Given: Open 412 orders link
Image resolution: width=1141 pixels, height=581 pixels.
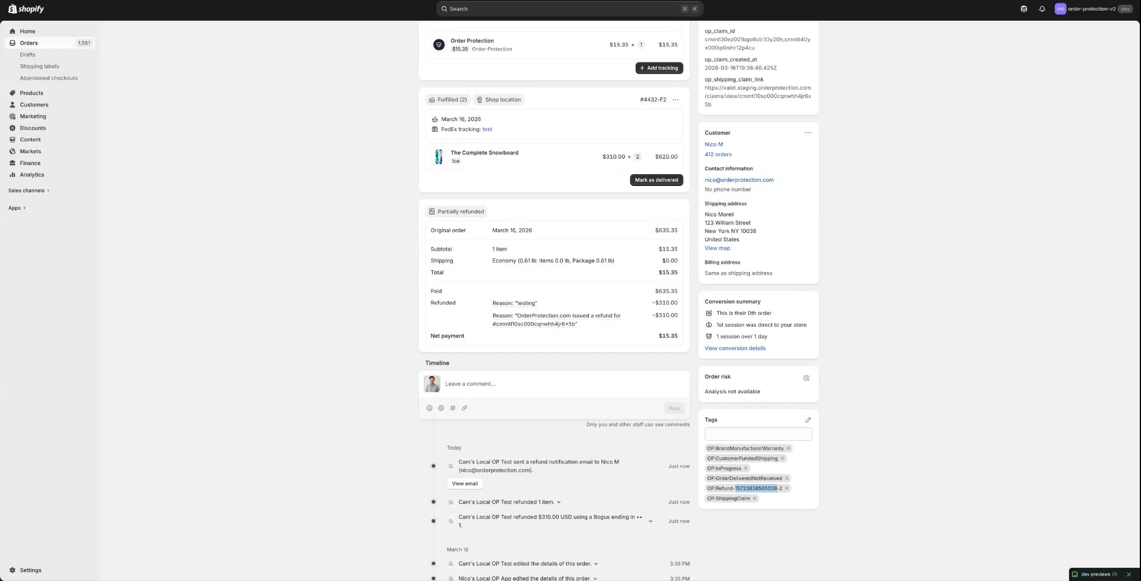Looking at the screenshot, I should tap(718, 154).
